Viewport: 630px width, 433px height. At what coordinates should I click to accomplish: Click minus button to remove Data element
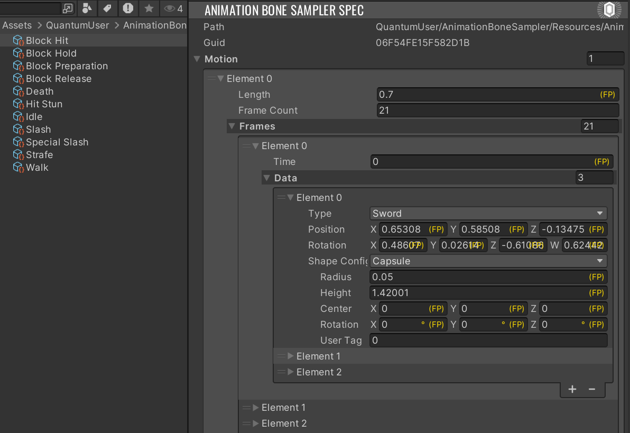pos(592,390)
